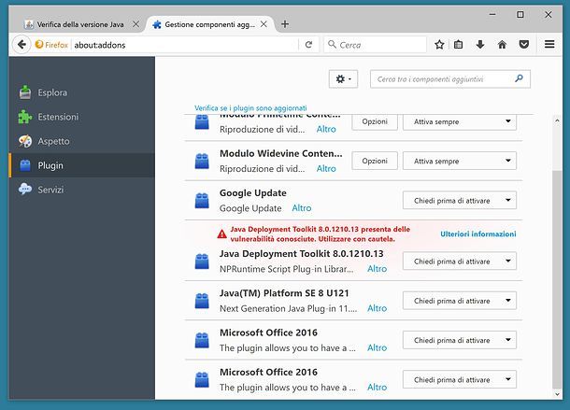Open Attiva sempre dropdown for Primetime module

pos(460,121)
